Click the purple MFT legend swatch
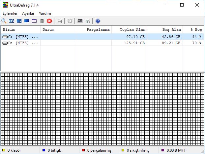The height and width of the screenshot is (154, 205). (163, 150)
